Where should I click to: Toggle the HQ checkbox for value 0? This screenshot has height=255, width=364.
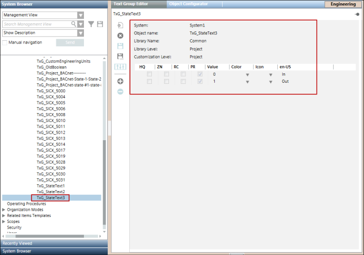point(150,74)
